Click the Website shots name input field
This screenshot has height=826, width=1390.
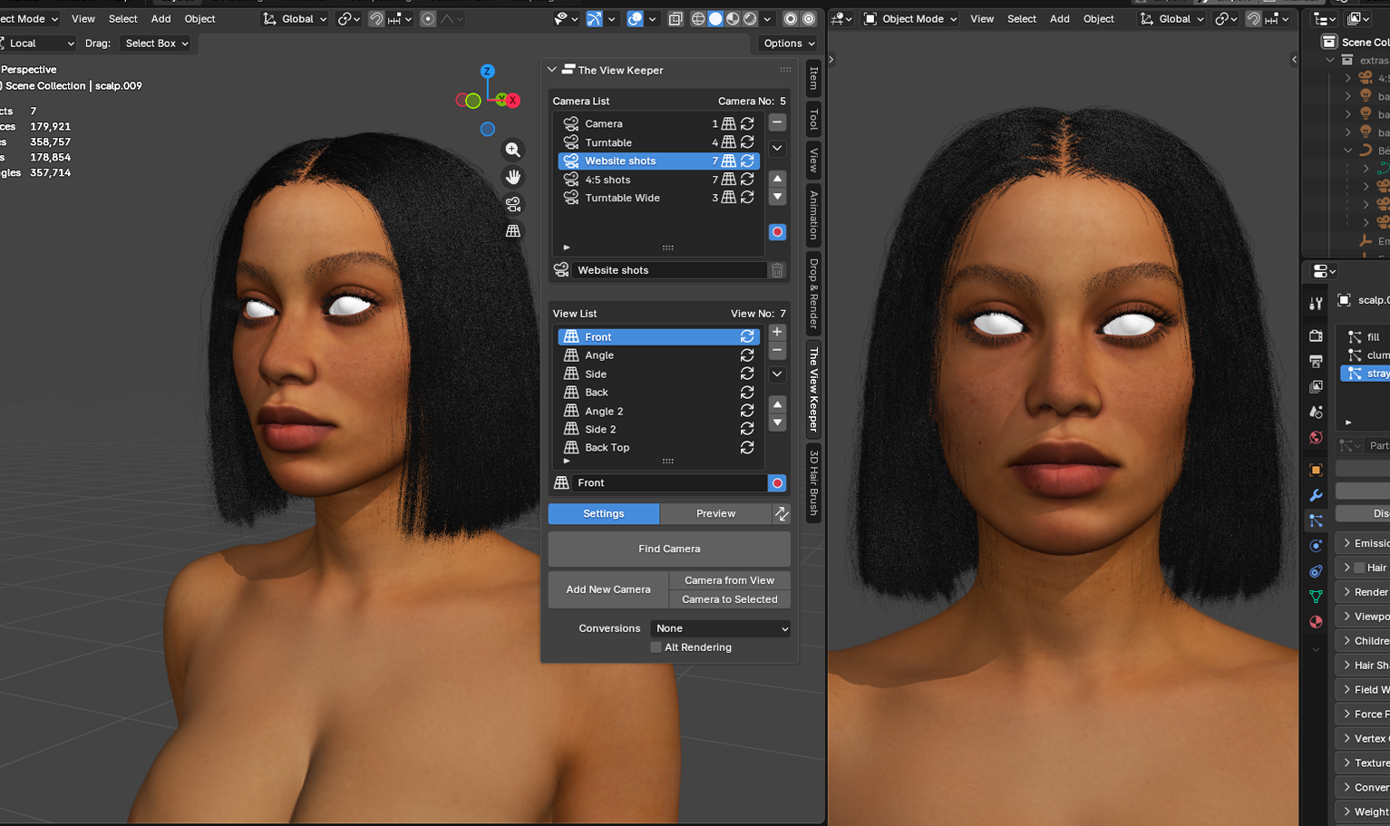tap(669, 269)
